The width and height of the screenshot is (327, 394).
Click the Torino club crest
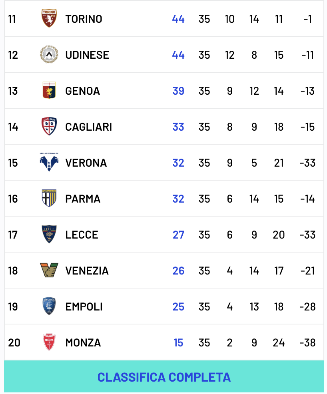click(x=49, y=19)
